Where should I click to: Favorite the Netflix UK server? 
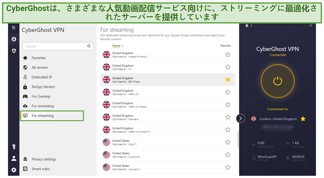228,92
